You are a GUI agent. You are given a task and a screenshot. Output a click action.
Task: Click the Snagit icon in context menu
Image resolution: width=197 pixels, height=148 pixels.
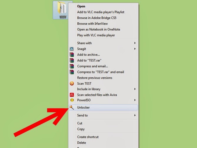[x=72, y=49]
